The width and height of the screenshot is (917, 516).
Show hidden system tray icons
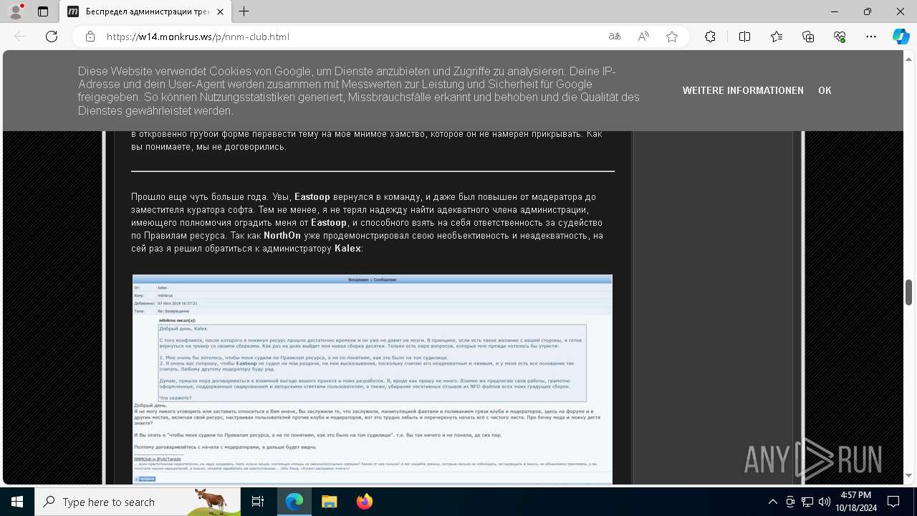772,502
